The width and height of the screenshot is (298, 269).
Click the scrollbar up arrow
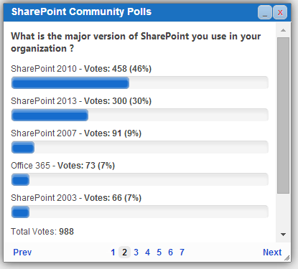[x=283, y=30]
